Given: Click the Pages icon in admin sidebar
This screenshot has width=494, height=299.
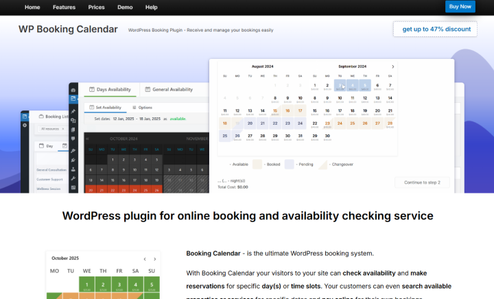Looking at the screenshot, I should (73, 130).
